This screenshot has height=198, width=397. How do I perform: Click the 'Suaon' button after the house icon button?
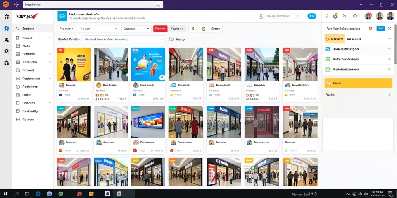(x=216, y=29)
